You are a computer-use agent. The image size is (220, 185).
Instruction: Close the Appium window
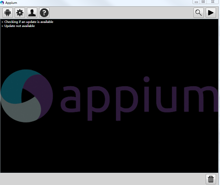click(x=213, y=2)
